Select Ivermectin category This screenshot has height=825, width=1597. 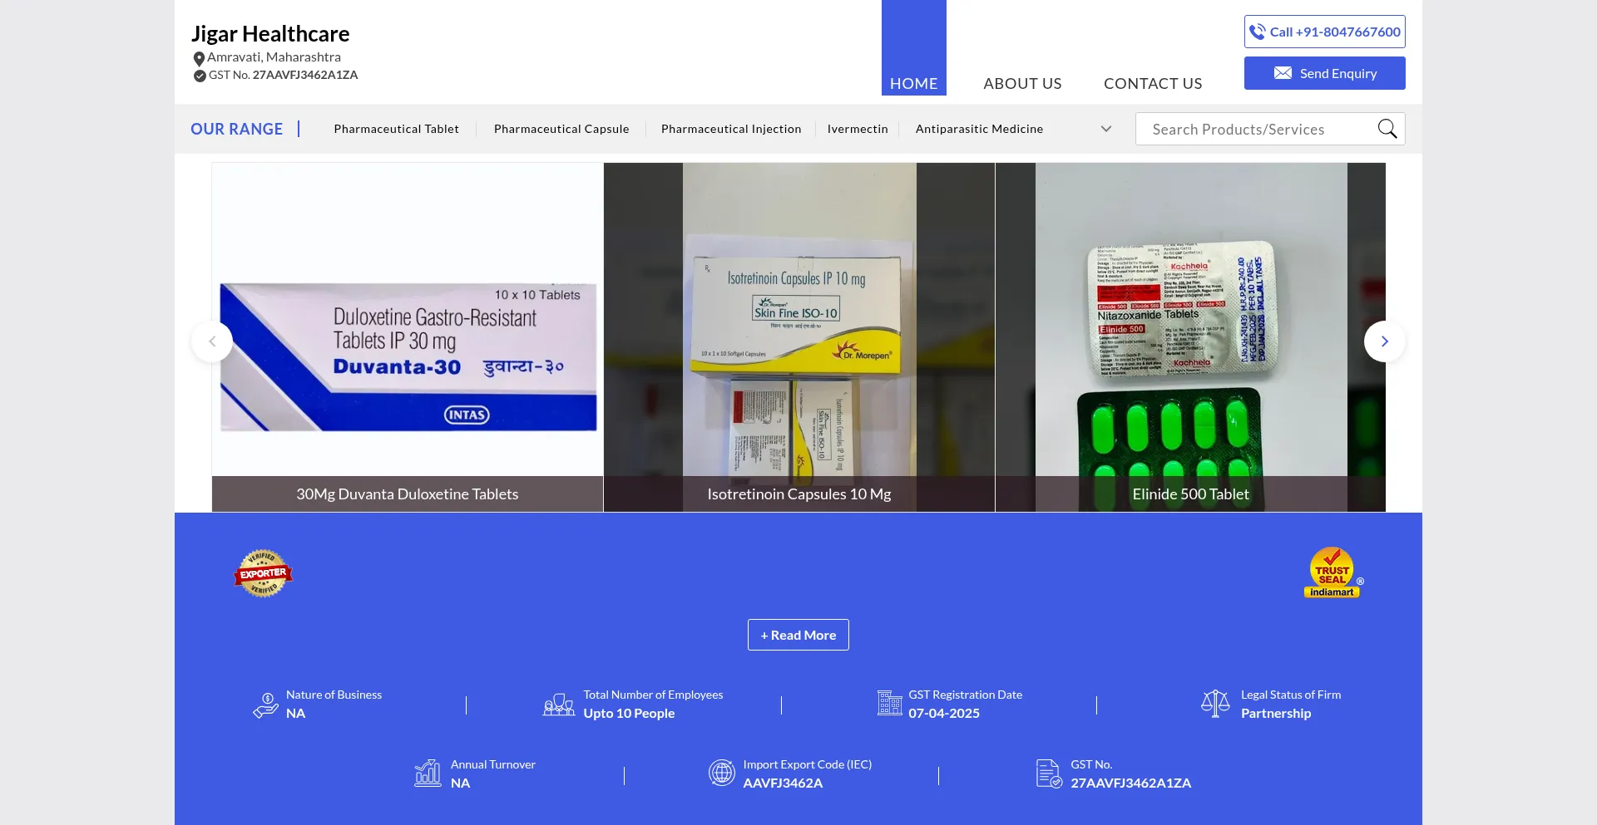858,129
